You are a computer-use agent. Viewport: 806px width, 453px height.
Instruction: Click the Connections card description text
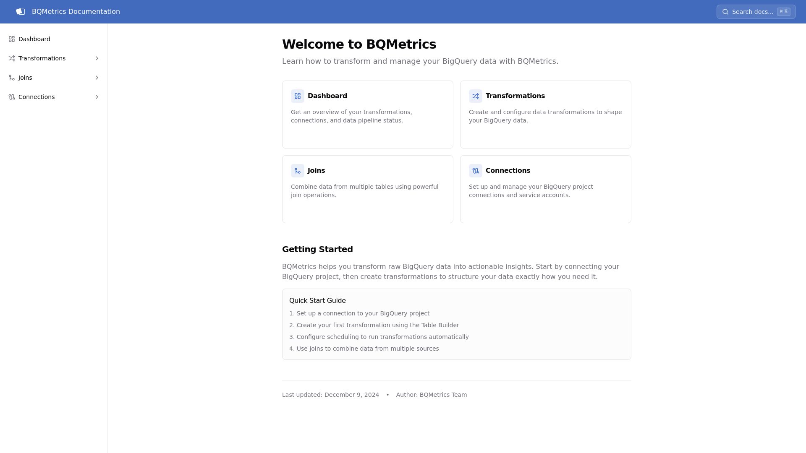click(x=531, y=191)
